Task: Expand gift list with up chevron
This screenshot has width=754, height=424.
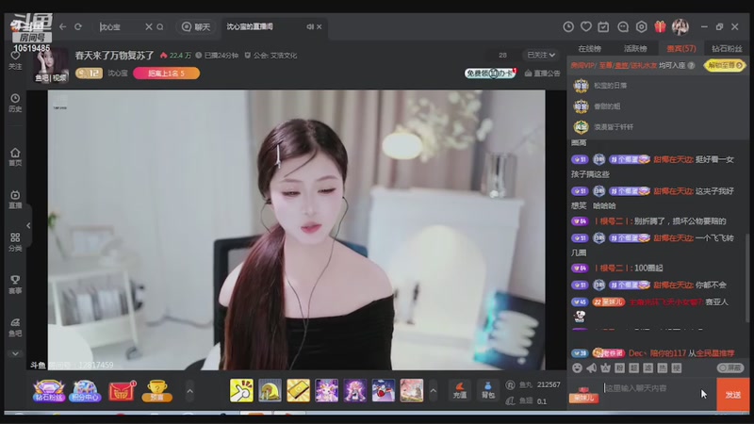Action: pyautogui.click(x=434, y=391)
